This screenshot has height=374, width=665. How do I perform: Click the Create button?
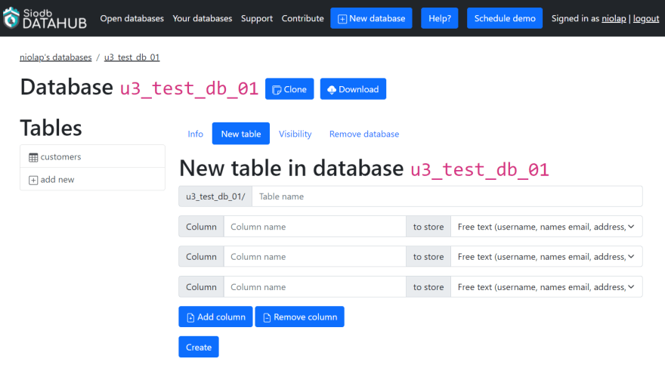tap(199, 347)
